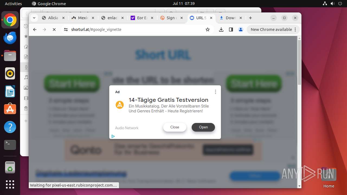This screenshot has width=347, height=195.
Task: Open the Home folder desktop icon
Action: tap(329, 177)
